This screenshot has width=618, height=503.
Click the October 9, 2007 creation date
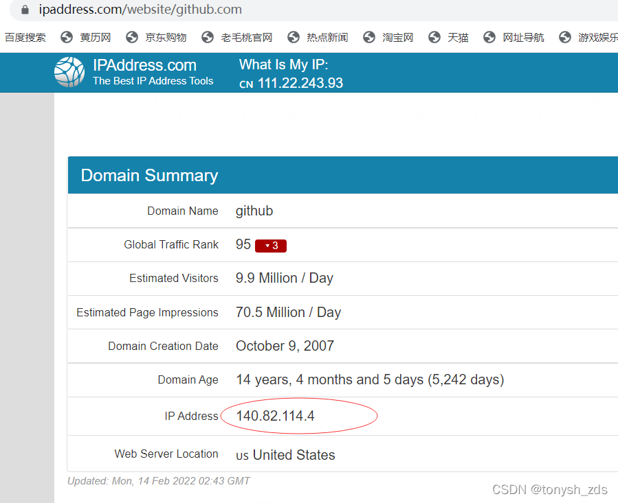(285, 346)
